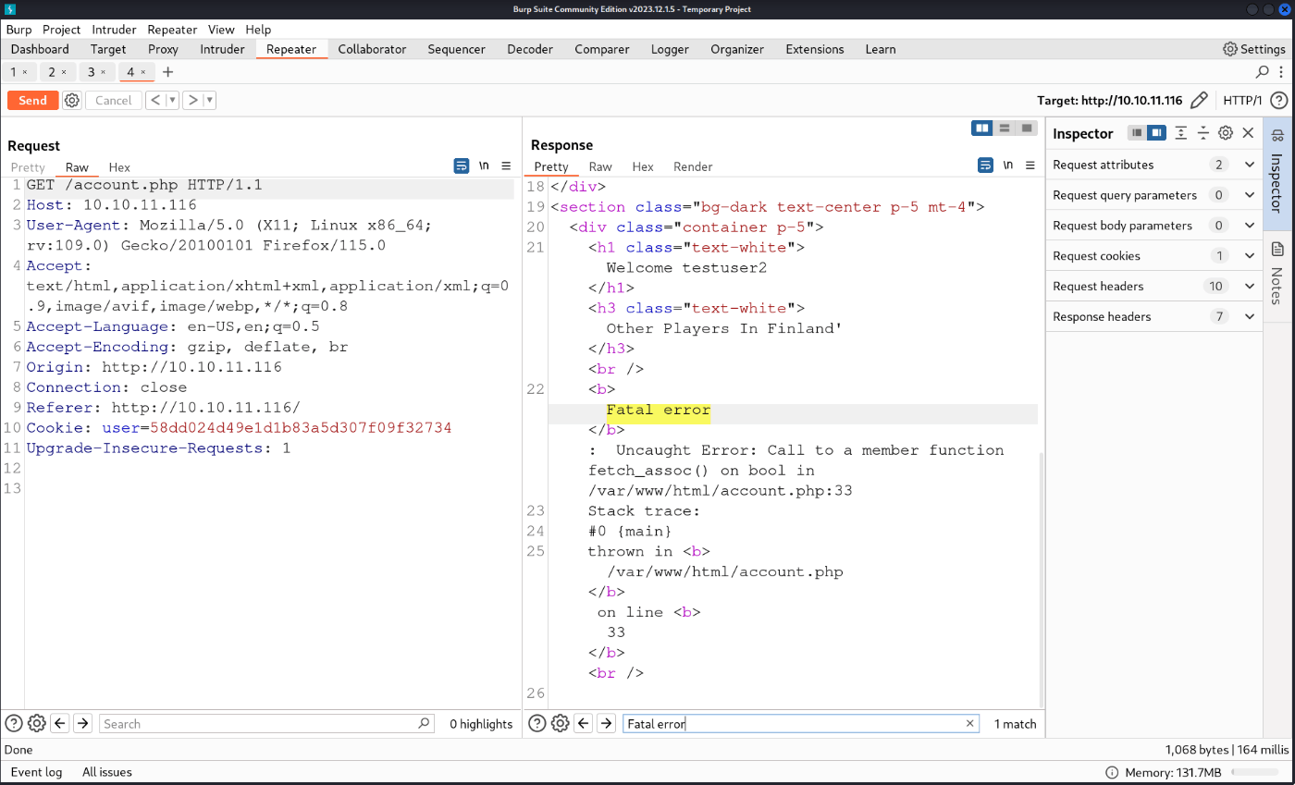This screenshot has height=785, width=1295.
Task: Open the Inspector side tab
Action: [1278, 174]
